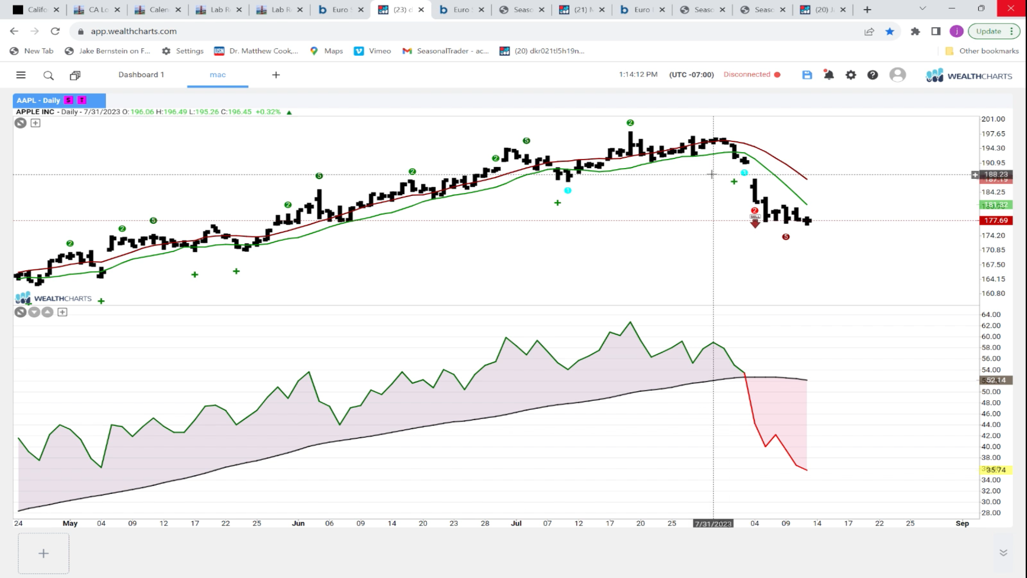This screenshot has height=578, width=1027.
Task: Open a new browser tab
Action: click(x=867, y=10)
